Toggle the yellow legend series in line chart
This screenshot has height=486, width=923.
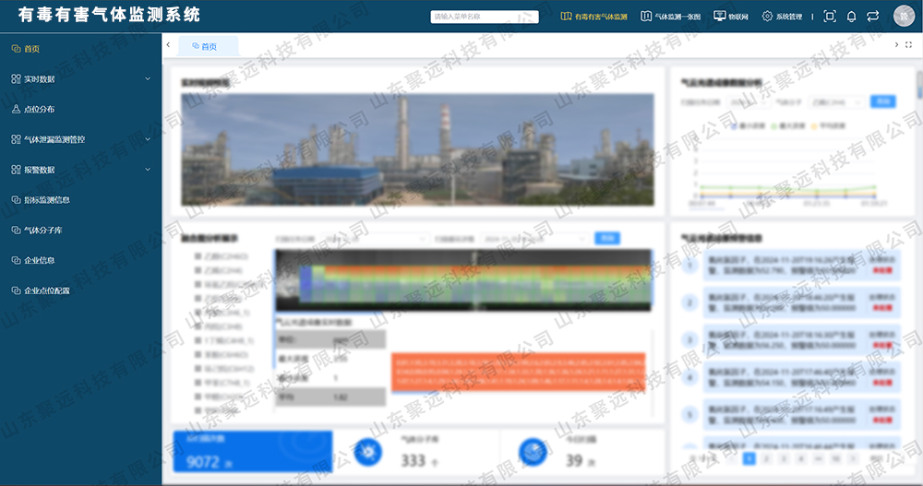click(828, 126)
